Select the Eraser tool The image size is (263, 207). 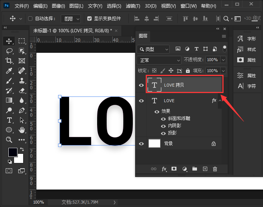22,91
